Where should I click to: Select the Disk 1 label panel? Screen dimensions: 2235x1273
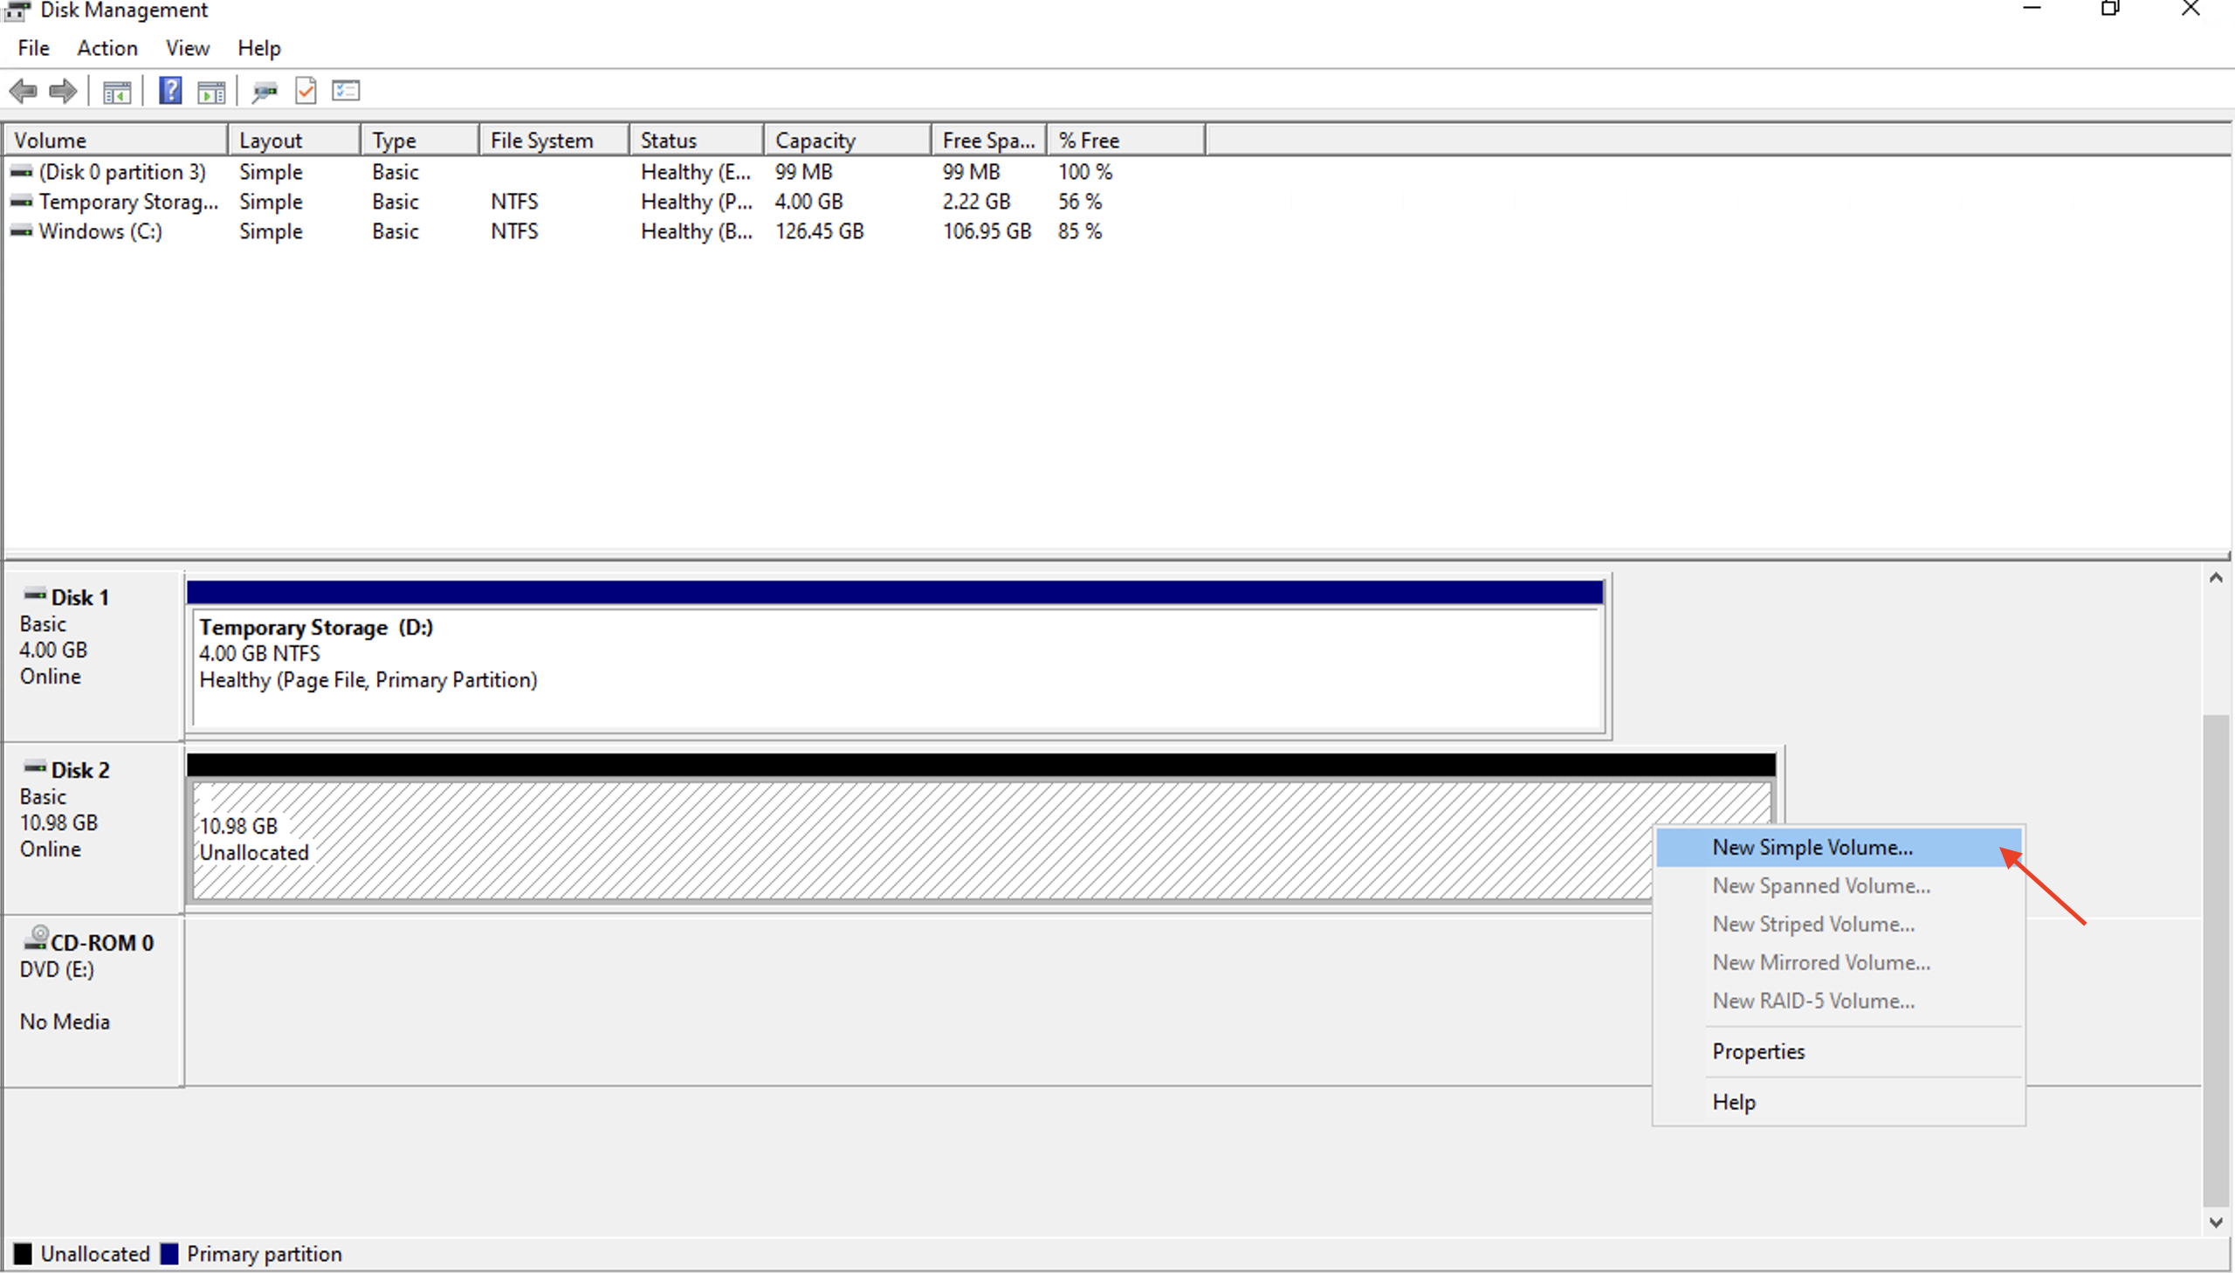[93, 656]
